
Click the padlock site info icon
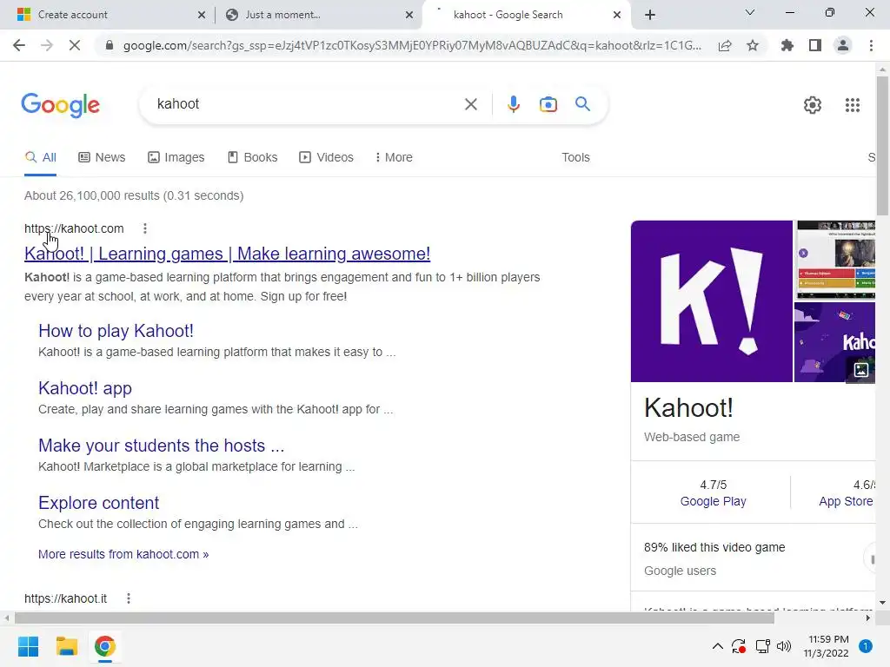click(x=110, y=45)
